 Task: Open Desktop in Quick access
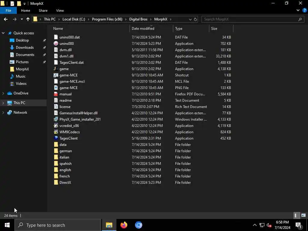click(x=22, y=40)
